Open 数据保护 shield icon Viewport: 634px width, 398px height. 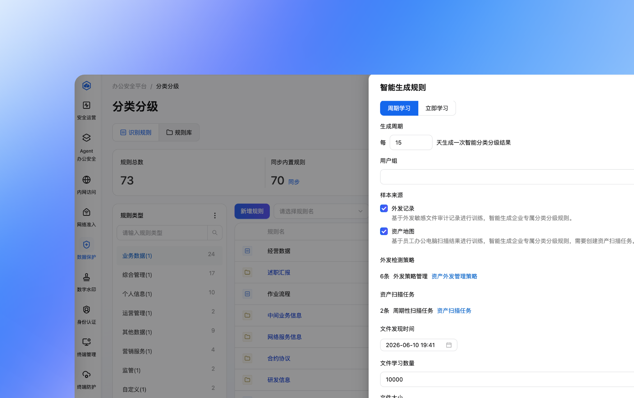86,245
